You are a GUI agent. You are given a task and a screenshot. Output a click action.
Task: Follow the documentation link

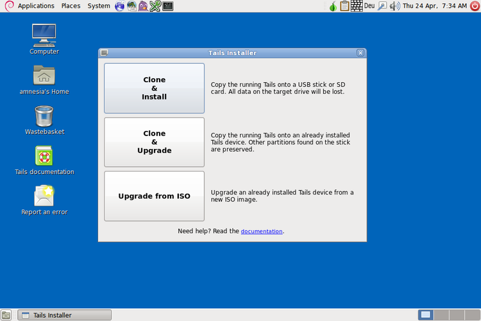(x=262, y=231)
